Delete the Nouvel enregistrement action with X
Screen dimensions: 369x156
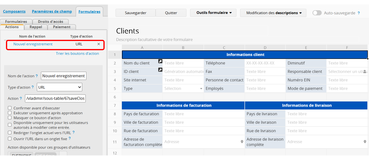pyautogui.click(x=99, y=44)
